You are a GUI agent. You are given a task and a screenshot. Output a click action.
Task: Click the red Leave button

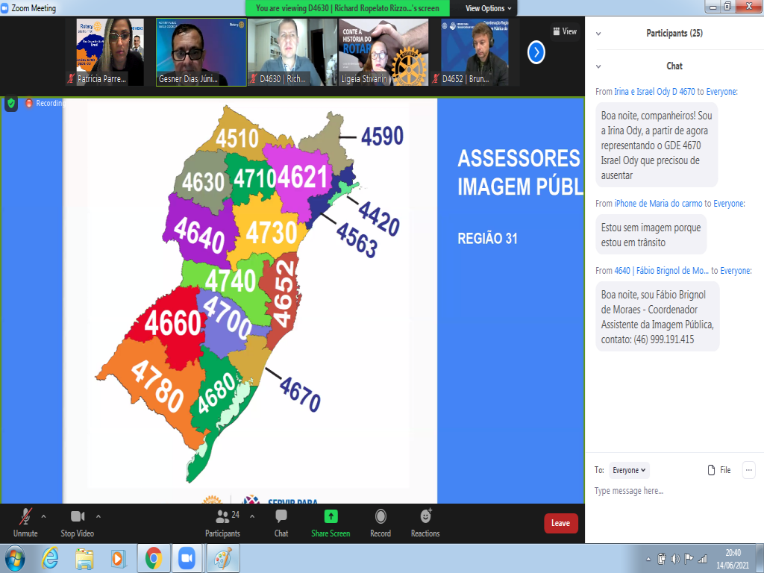560,523
